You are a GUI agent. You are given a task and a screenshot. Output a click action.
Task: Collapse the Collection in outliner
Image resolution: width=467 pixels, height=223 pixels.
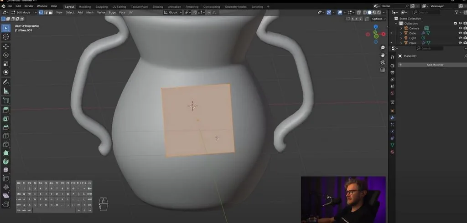(396, 23)
